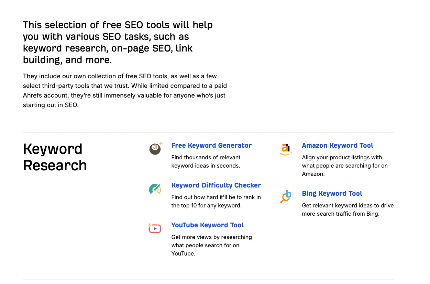Open the Free Keyword Generator link
The image size is (430, 284).
pyautogui.click(x=211, y=146)
